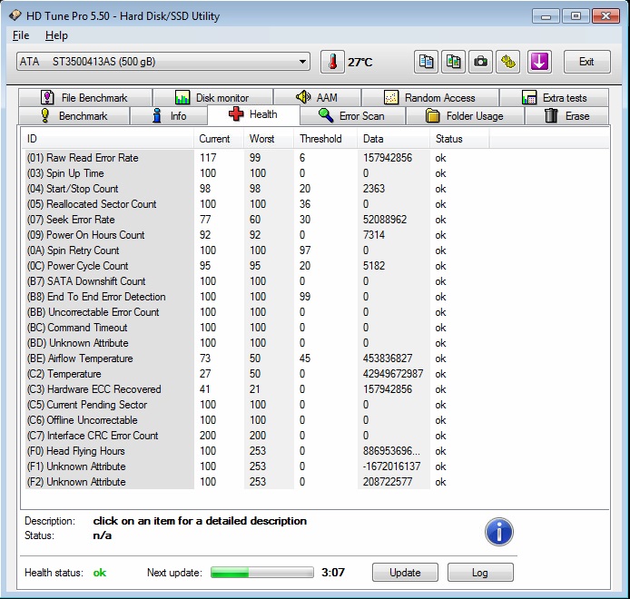Open the Folder Usage tab
The width and height of the screenshot is (630, 599).
(465, 115)
